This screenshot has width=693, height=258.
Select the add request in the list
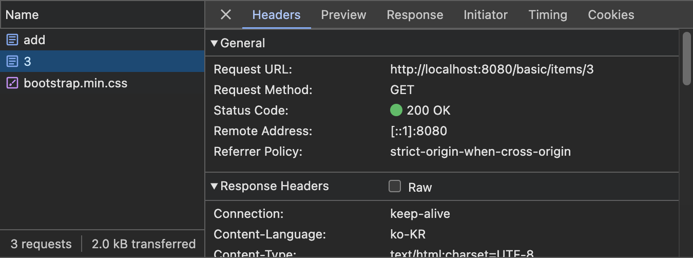[34, 40]
